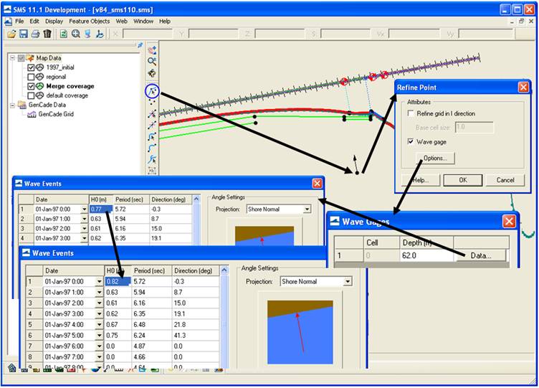539x388 pixels.
Task: Click front Wave Events table scroll up arrow
Action: [224, 270]
